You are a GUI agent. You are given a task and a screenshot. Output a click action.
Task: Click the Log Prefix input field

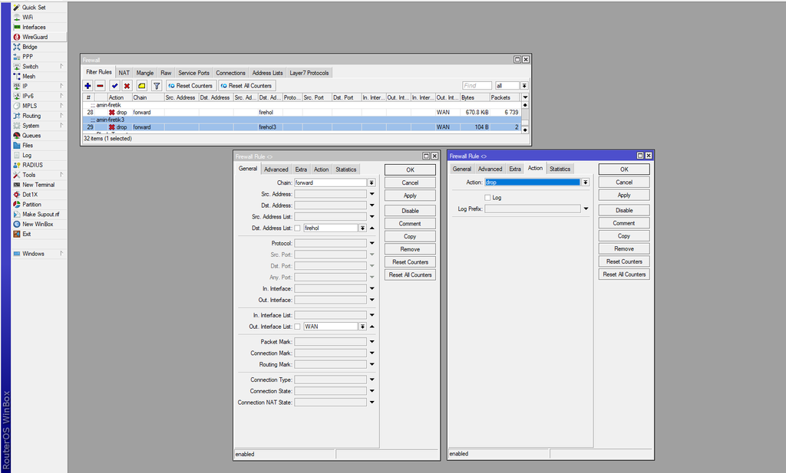tap(533, 209)
